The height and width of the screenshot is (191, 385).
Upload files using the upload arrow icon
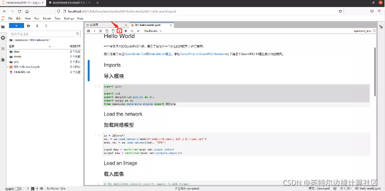37,26
